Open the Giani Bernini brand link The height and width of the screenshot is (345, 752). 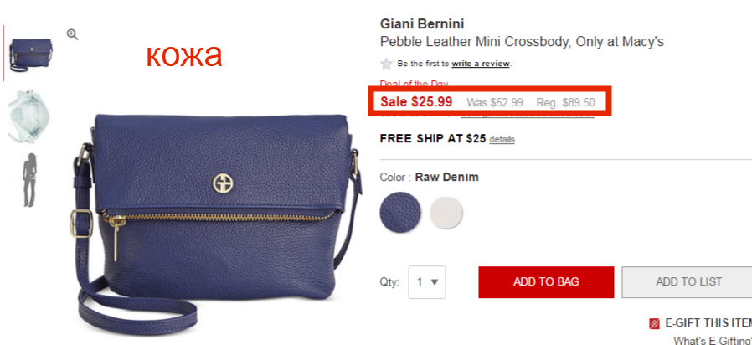click(x=422, y=23)
